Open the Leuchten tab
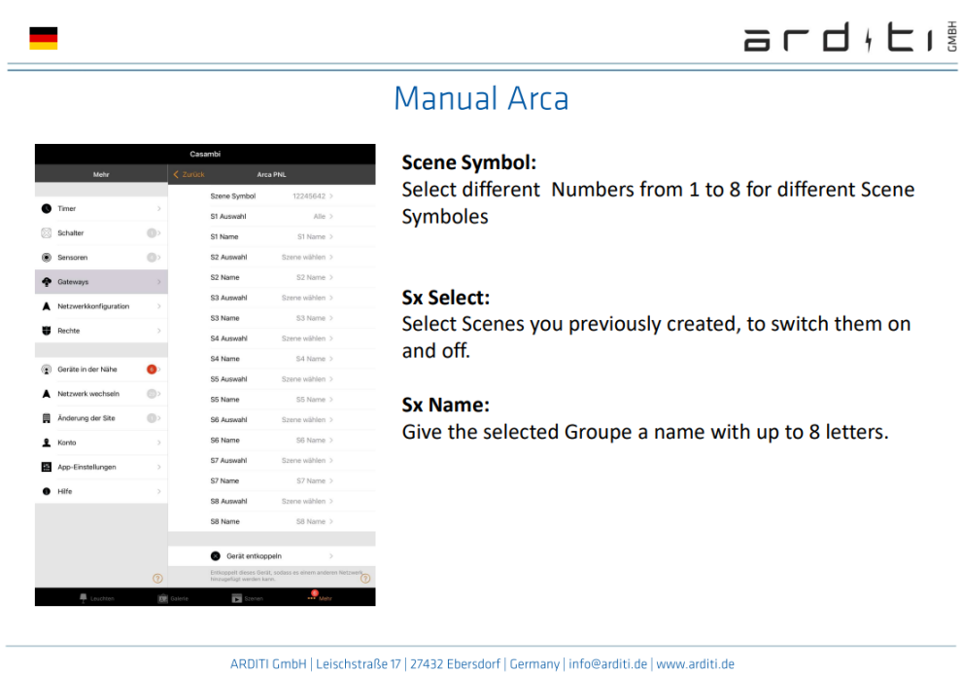The height and width of the screenshot is (675, 962). (97, 598)
